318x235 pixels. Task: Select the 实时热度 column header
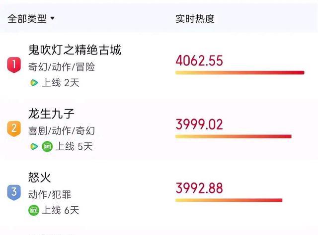click(x=195, y=19)
